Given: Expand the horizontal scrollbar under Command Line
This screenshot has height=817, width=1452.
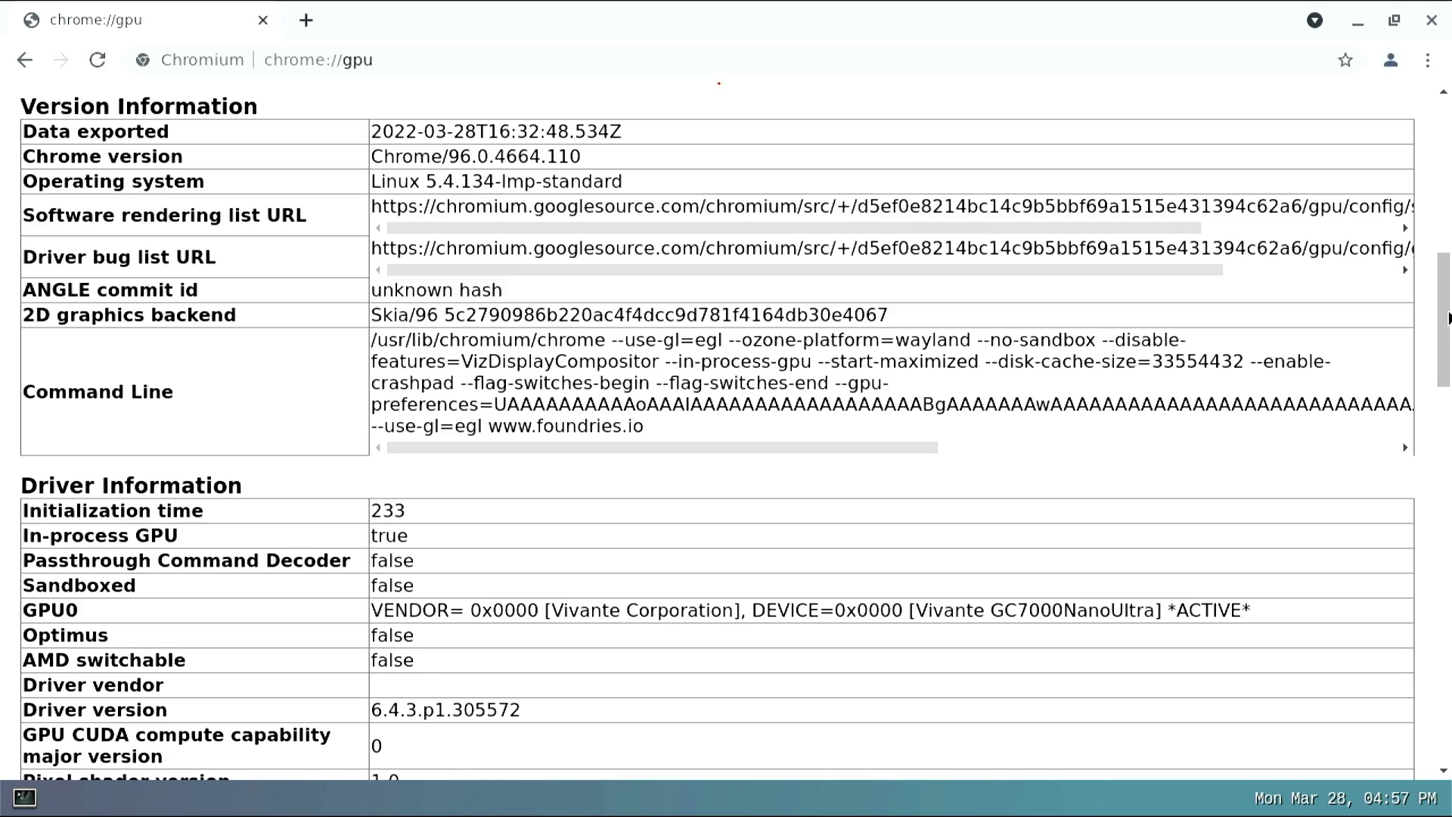Looking at the screenshot, I should pyautogui.click(x=1406, y=447).
